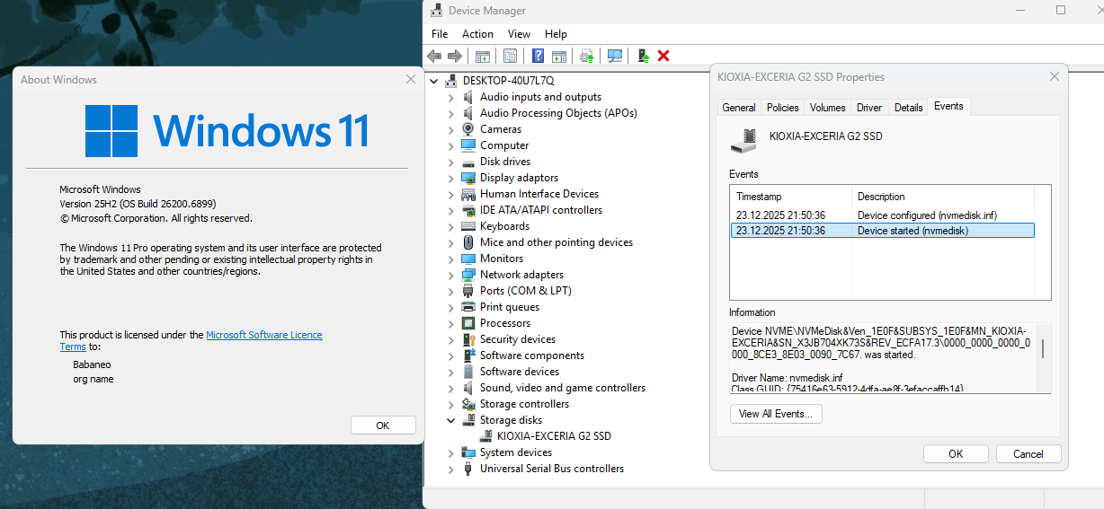Viewport: 1104px width, 509px height.
Task: Click the Description column header
Action: [942, 197]
